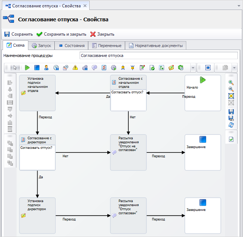Select the Установка подписи директором node
Viewport: 243px width, 237px height.
[x=37, y=216]
